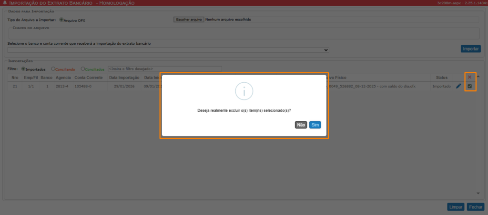This screenshot has width=488, height=215.
Task: Click the info icon in the confirmation dialog
Action: [x=244, y=90]
